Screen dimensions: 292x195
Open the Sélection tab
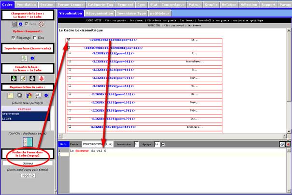(249, 5)
